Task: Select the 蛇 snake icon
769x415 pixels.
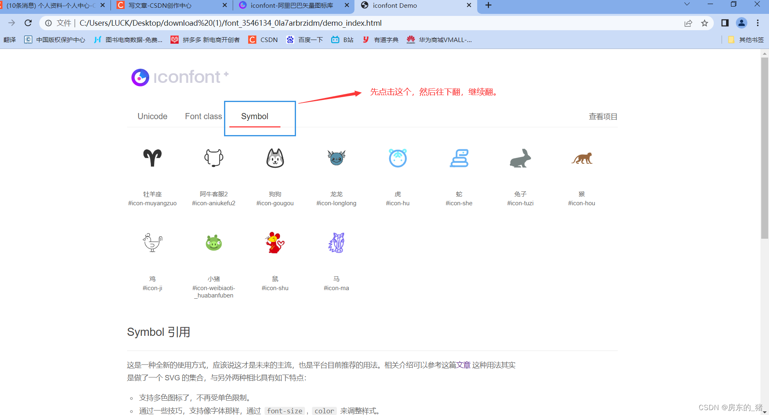Action: coord(459,158)
